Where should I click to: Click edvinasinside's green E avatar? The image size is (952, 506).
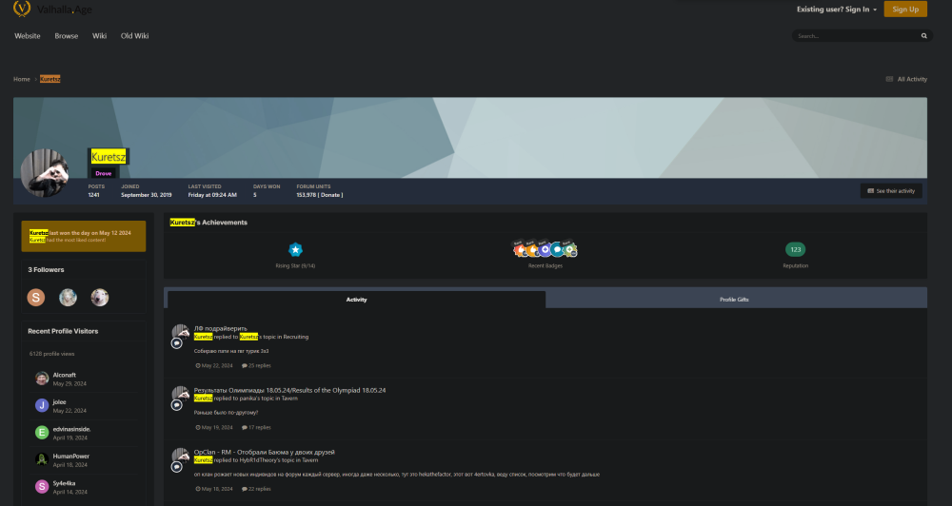click(x=42, y=432)
